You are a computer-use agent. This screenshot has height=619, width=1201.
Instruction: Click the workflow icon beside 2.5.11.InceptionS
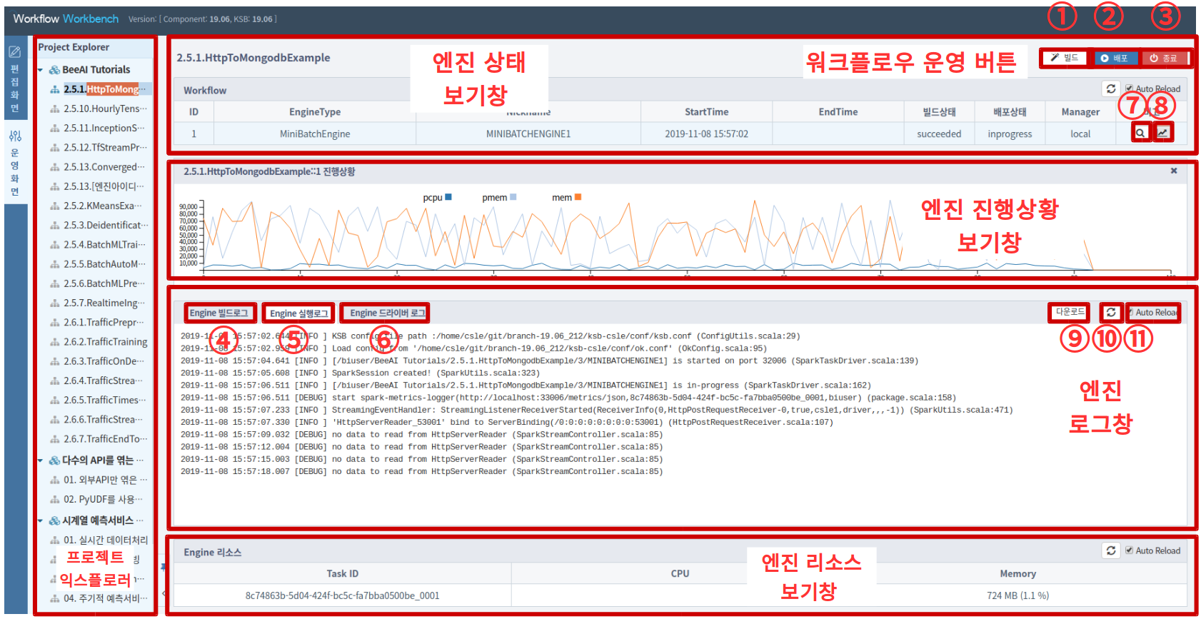pyautogui.click(x=55, y=129)
